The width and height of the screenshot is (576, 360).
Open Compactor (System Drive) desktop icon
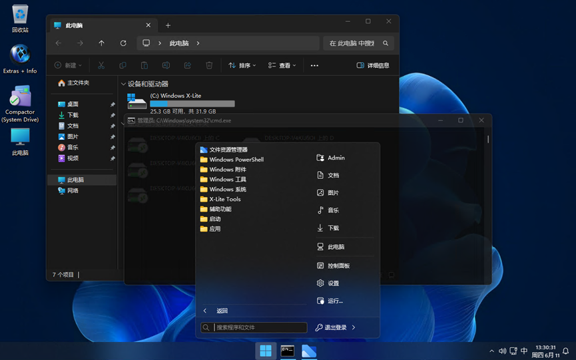20,104
